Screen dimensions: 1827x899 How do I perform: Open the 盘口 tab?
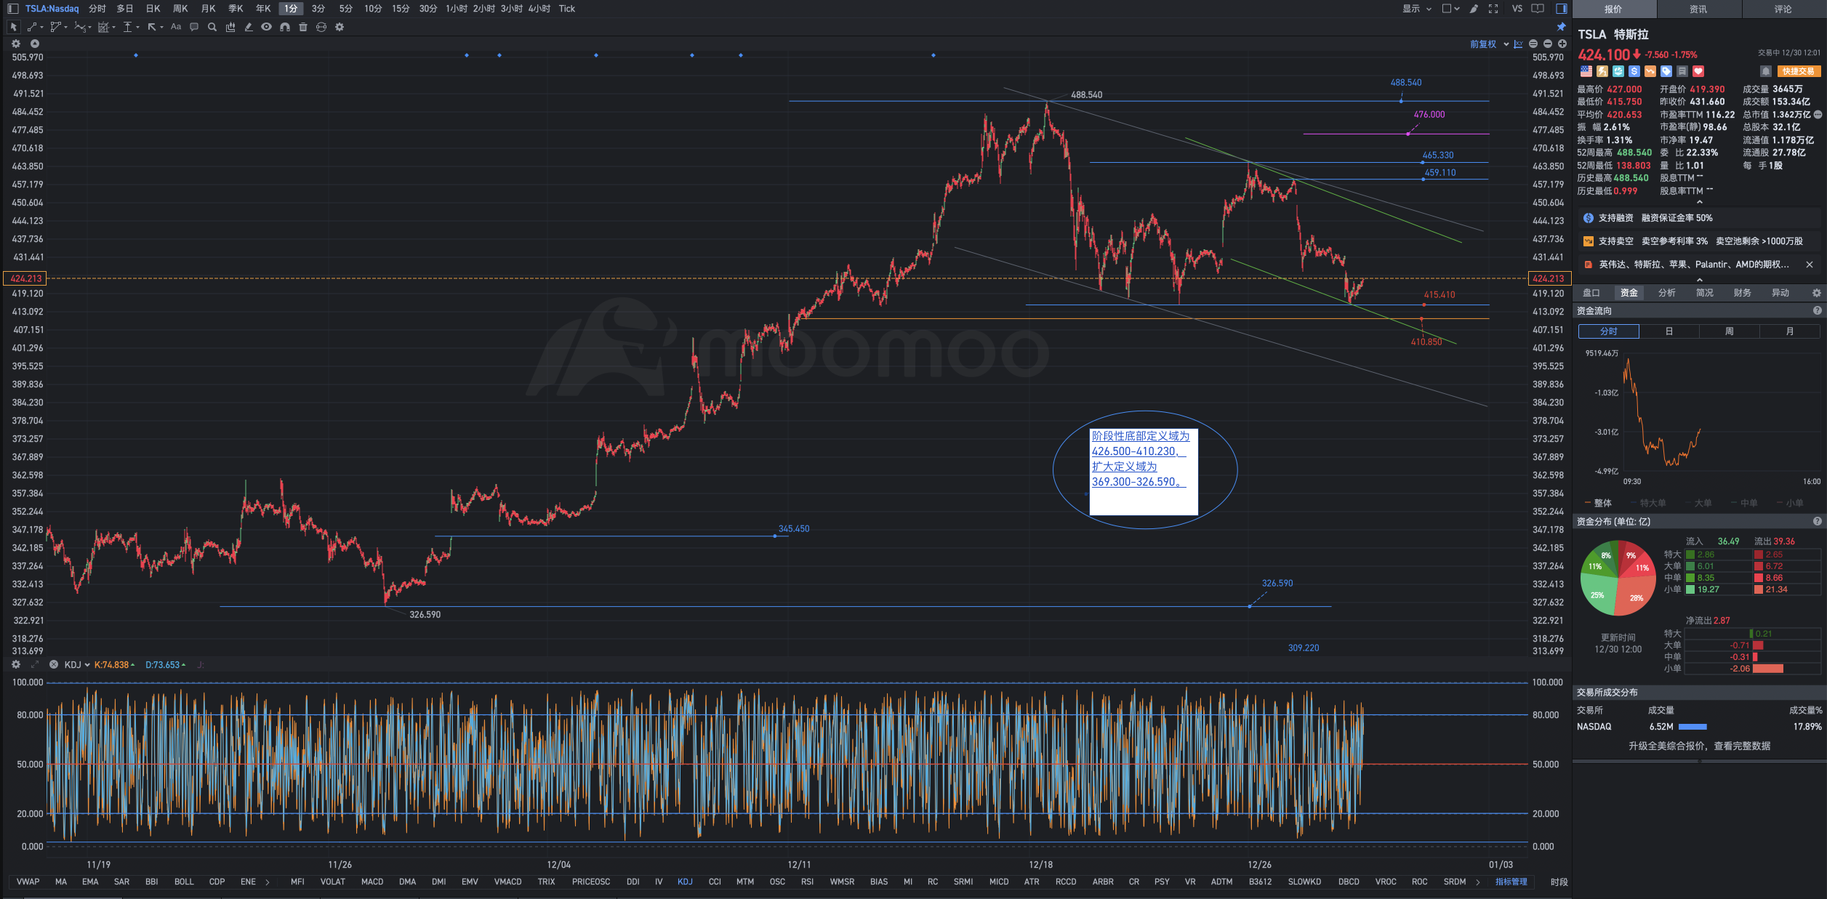[1591, 293]
